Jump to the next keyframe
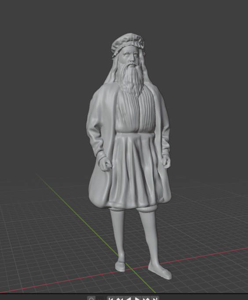The image size is (248, 300). 146,298
